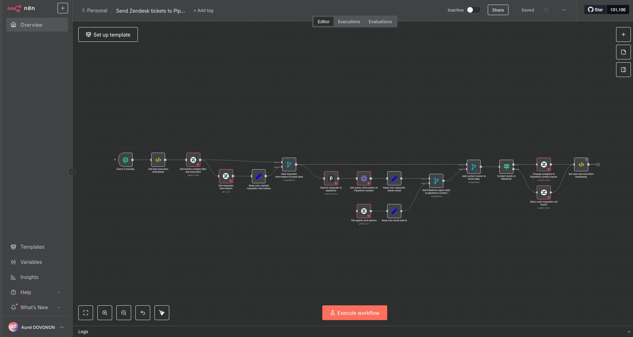Open the Get tickets created after last execution node
Screen dimensions: 633x337
click(193, 160)
